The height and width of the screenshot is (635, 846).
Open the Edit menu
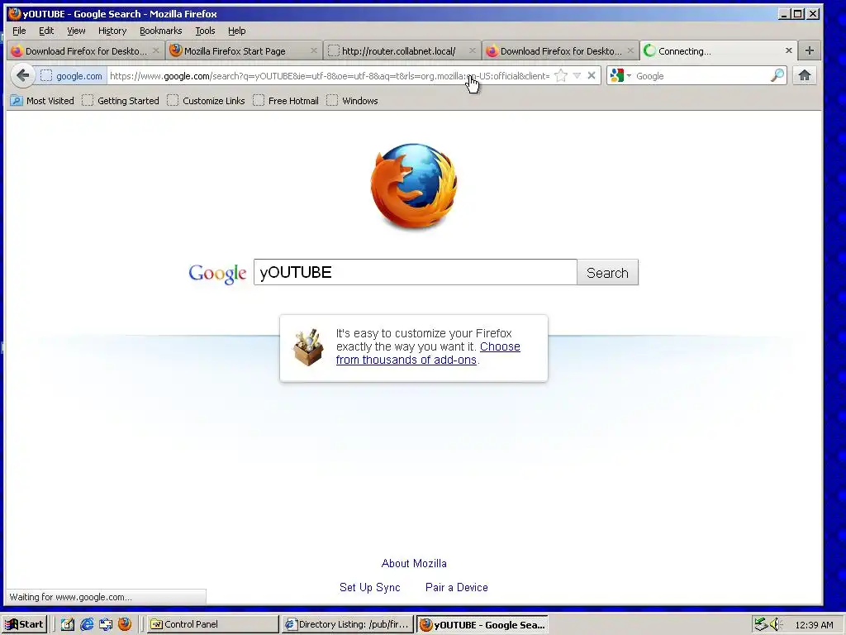point(46,31)
